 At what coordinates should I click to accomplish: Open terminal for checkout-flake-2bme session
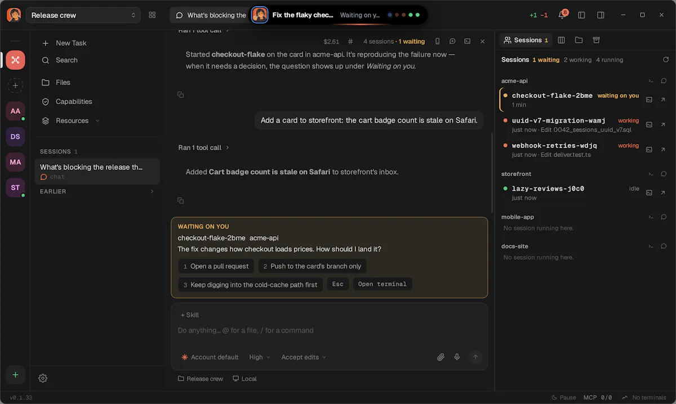coord(649,100)
